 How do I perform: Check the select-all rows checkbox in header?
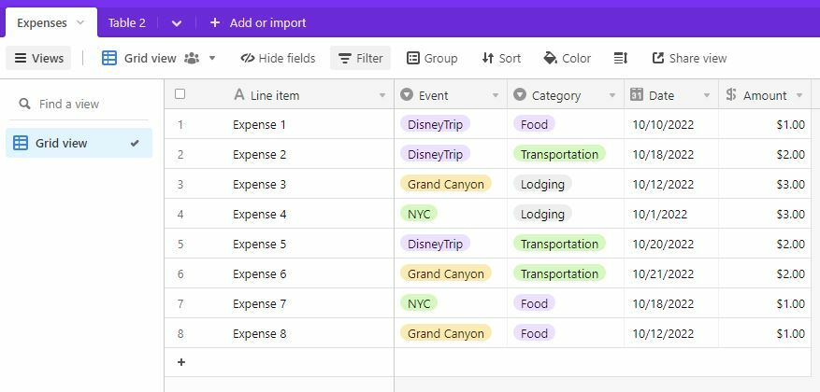[x=180, y=94]
